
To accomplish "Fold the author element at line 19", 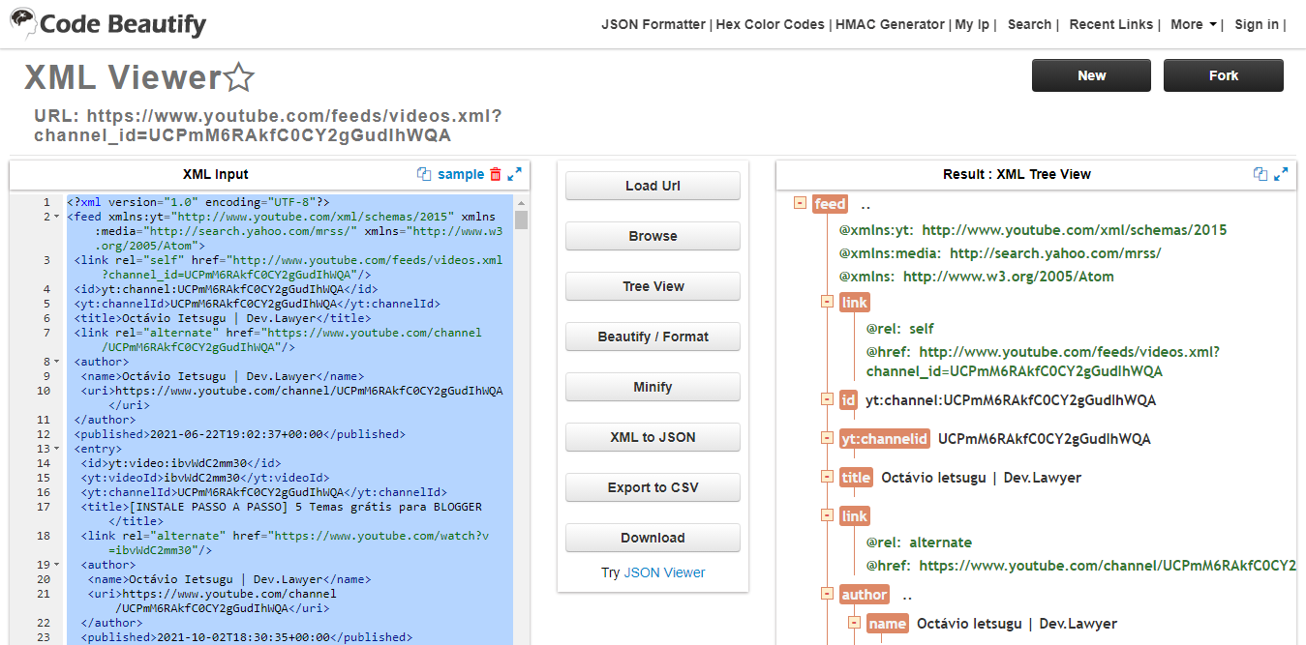I will click(55, 565).
